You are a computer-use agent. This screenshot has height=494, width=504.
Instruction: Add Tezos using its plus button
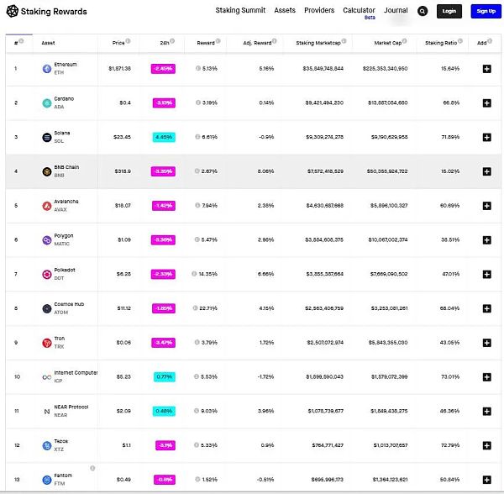coord(486,445)
